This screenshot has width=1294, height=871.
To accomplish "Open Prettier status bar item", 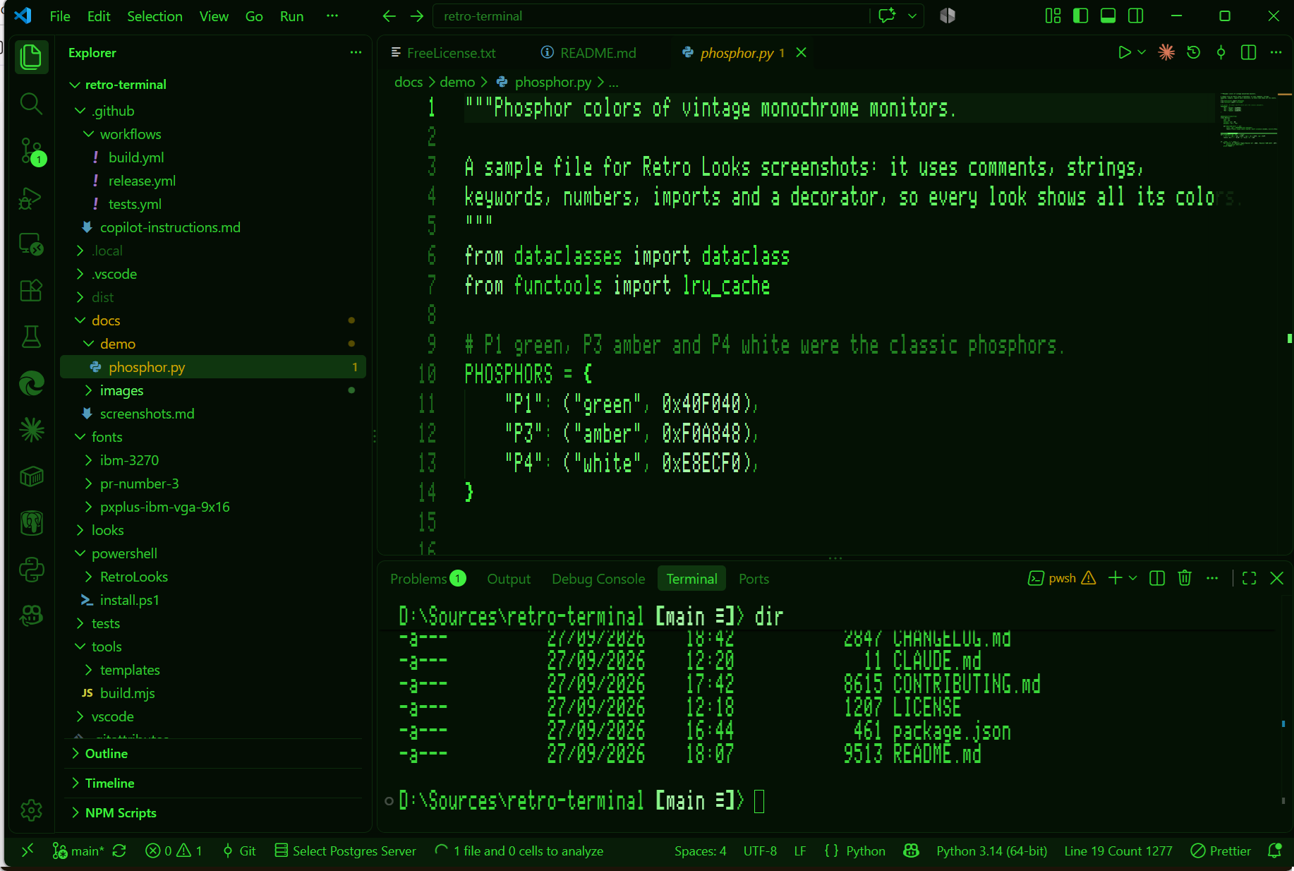I will click(1221, 851).
